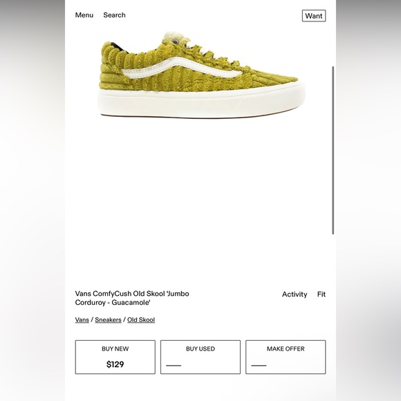Click the empty price dash under Buy Used
The width and height of the screenshot is (401, 401).
tap(174, 366)
